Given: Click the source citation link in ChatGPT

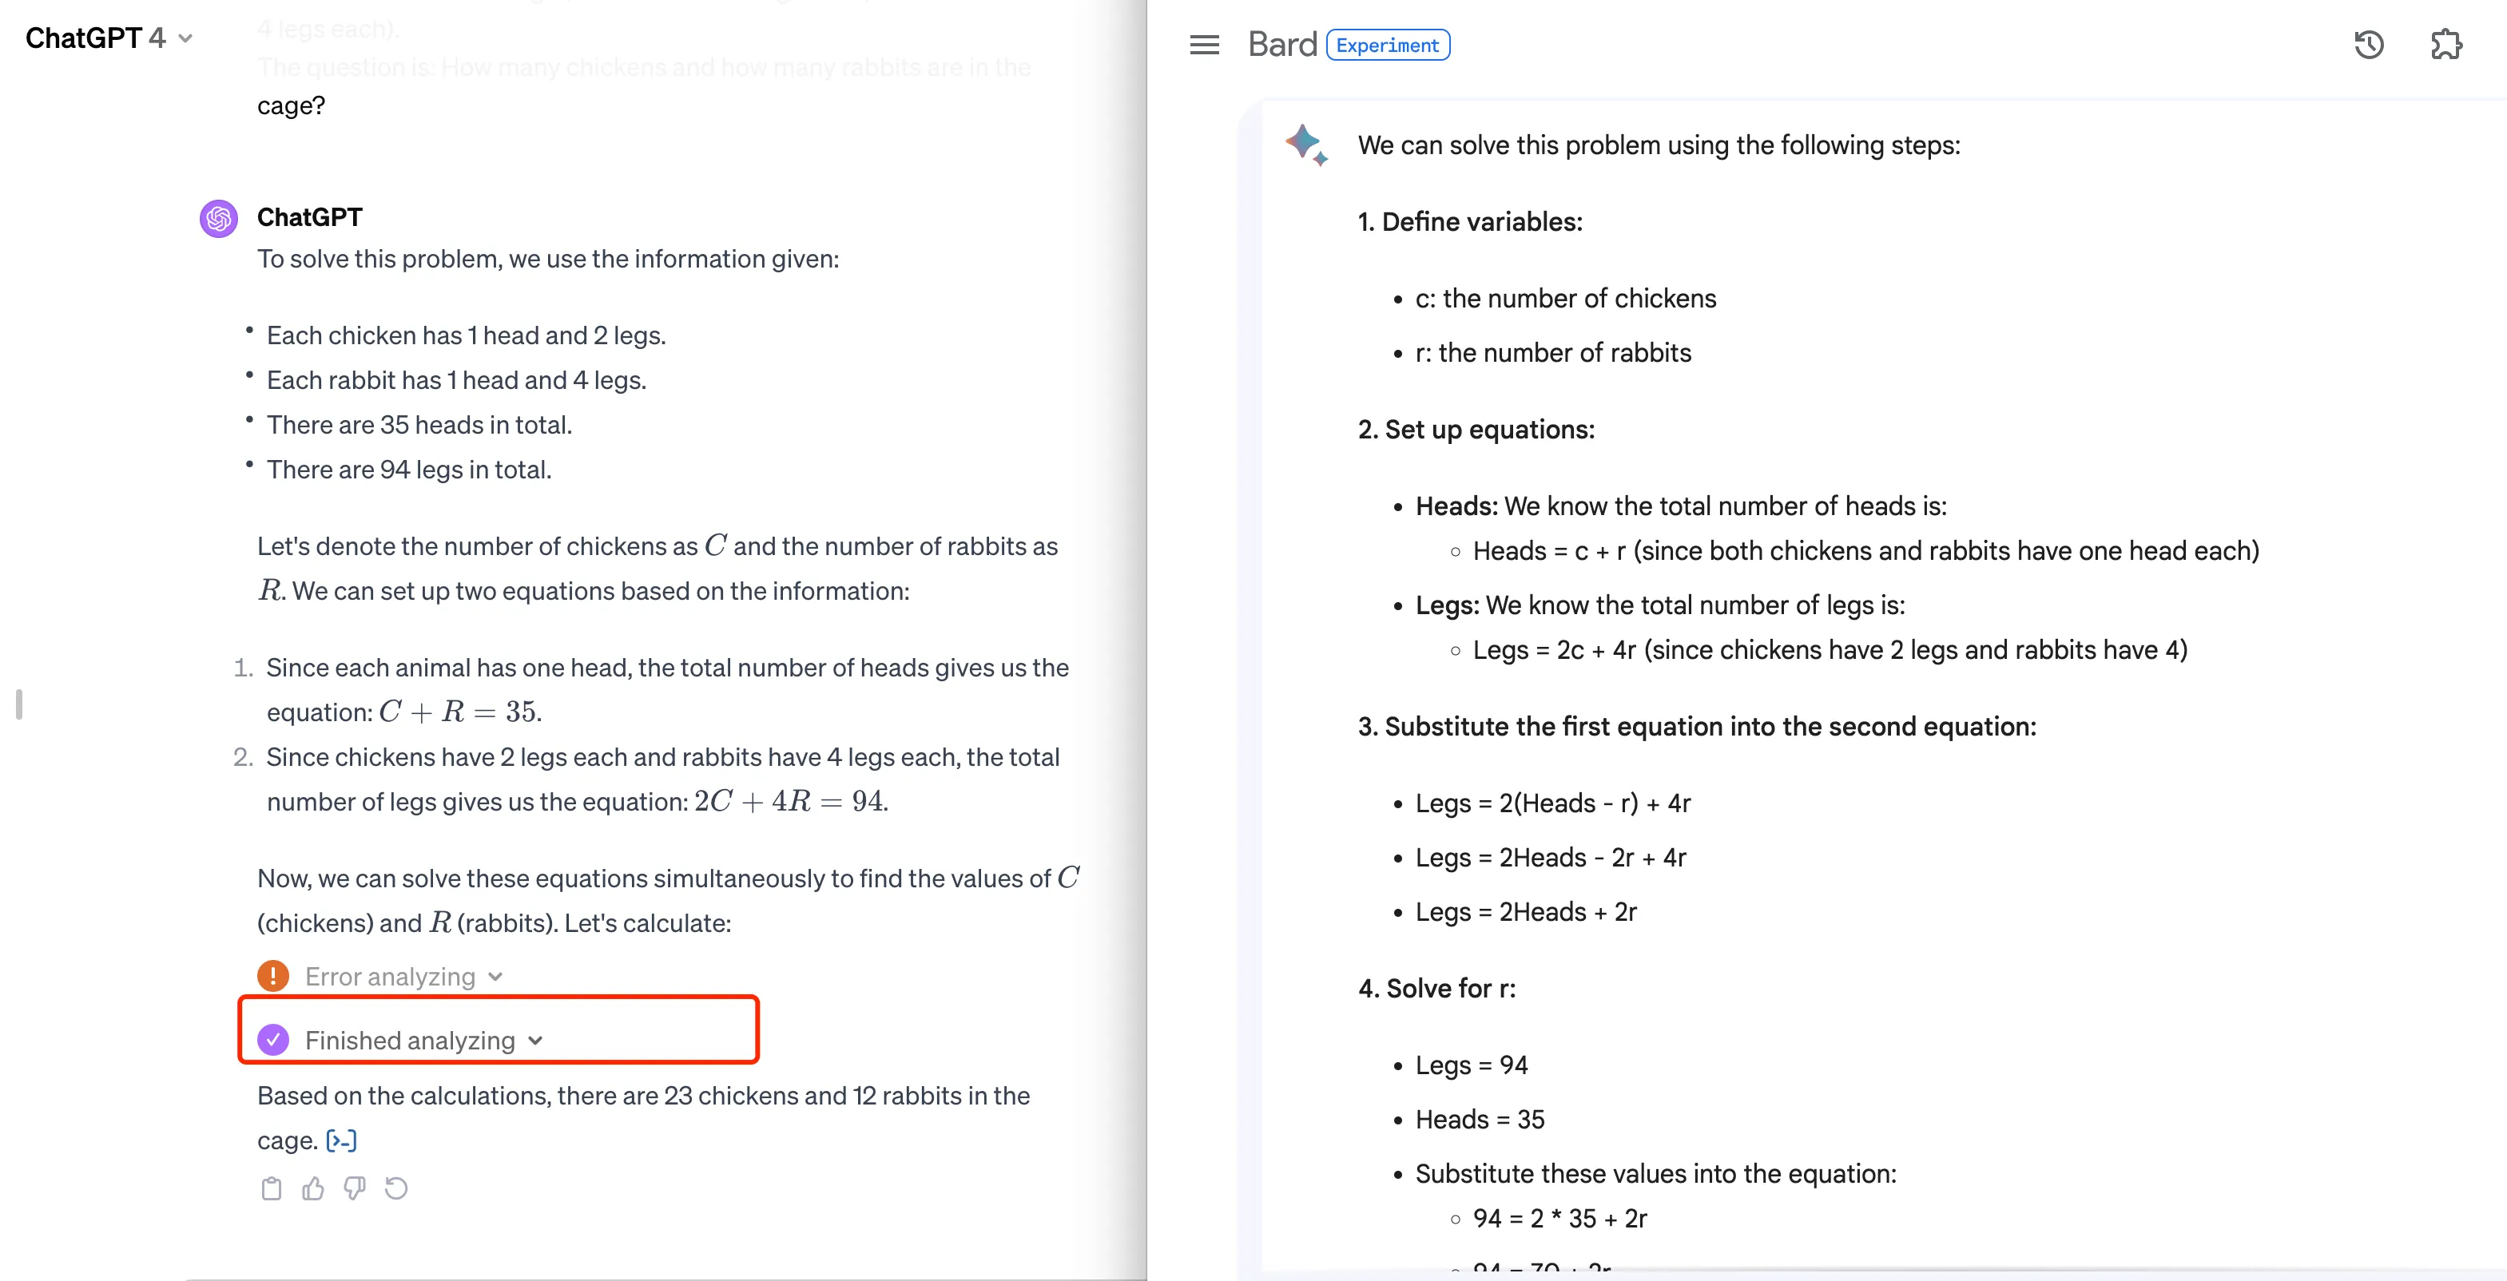Looking at the screenshot, I should [x=338, y=1139].
